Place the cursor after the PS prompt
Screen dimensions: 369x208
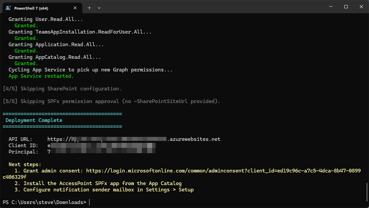coord(90,202)
